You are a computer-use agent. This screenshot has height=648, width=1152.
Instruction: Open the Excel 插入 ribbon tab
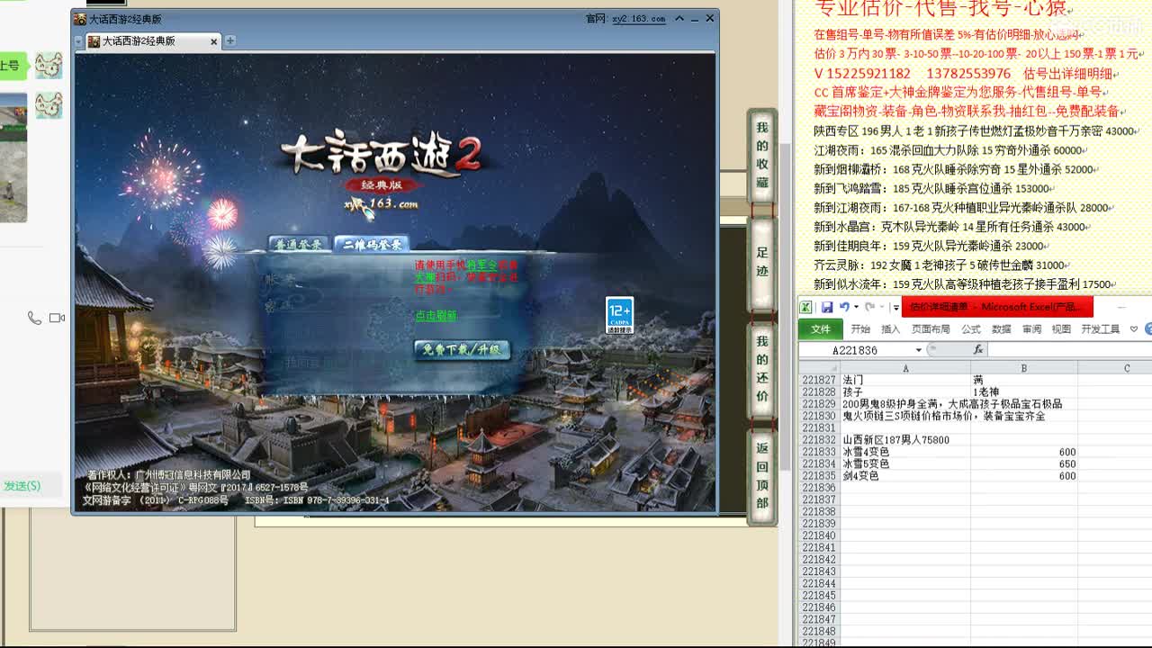891,329
